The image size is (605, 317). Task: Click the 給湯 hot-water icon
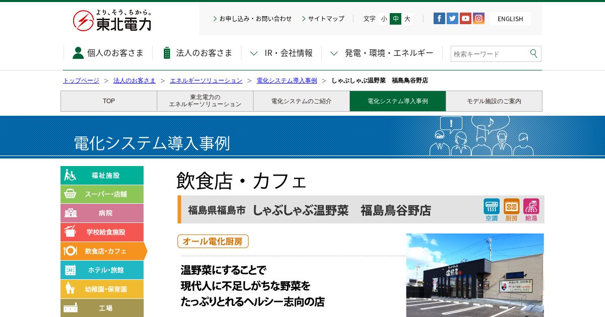point(531,210)
